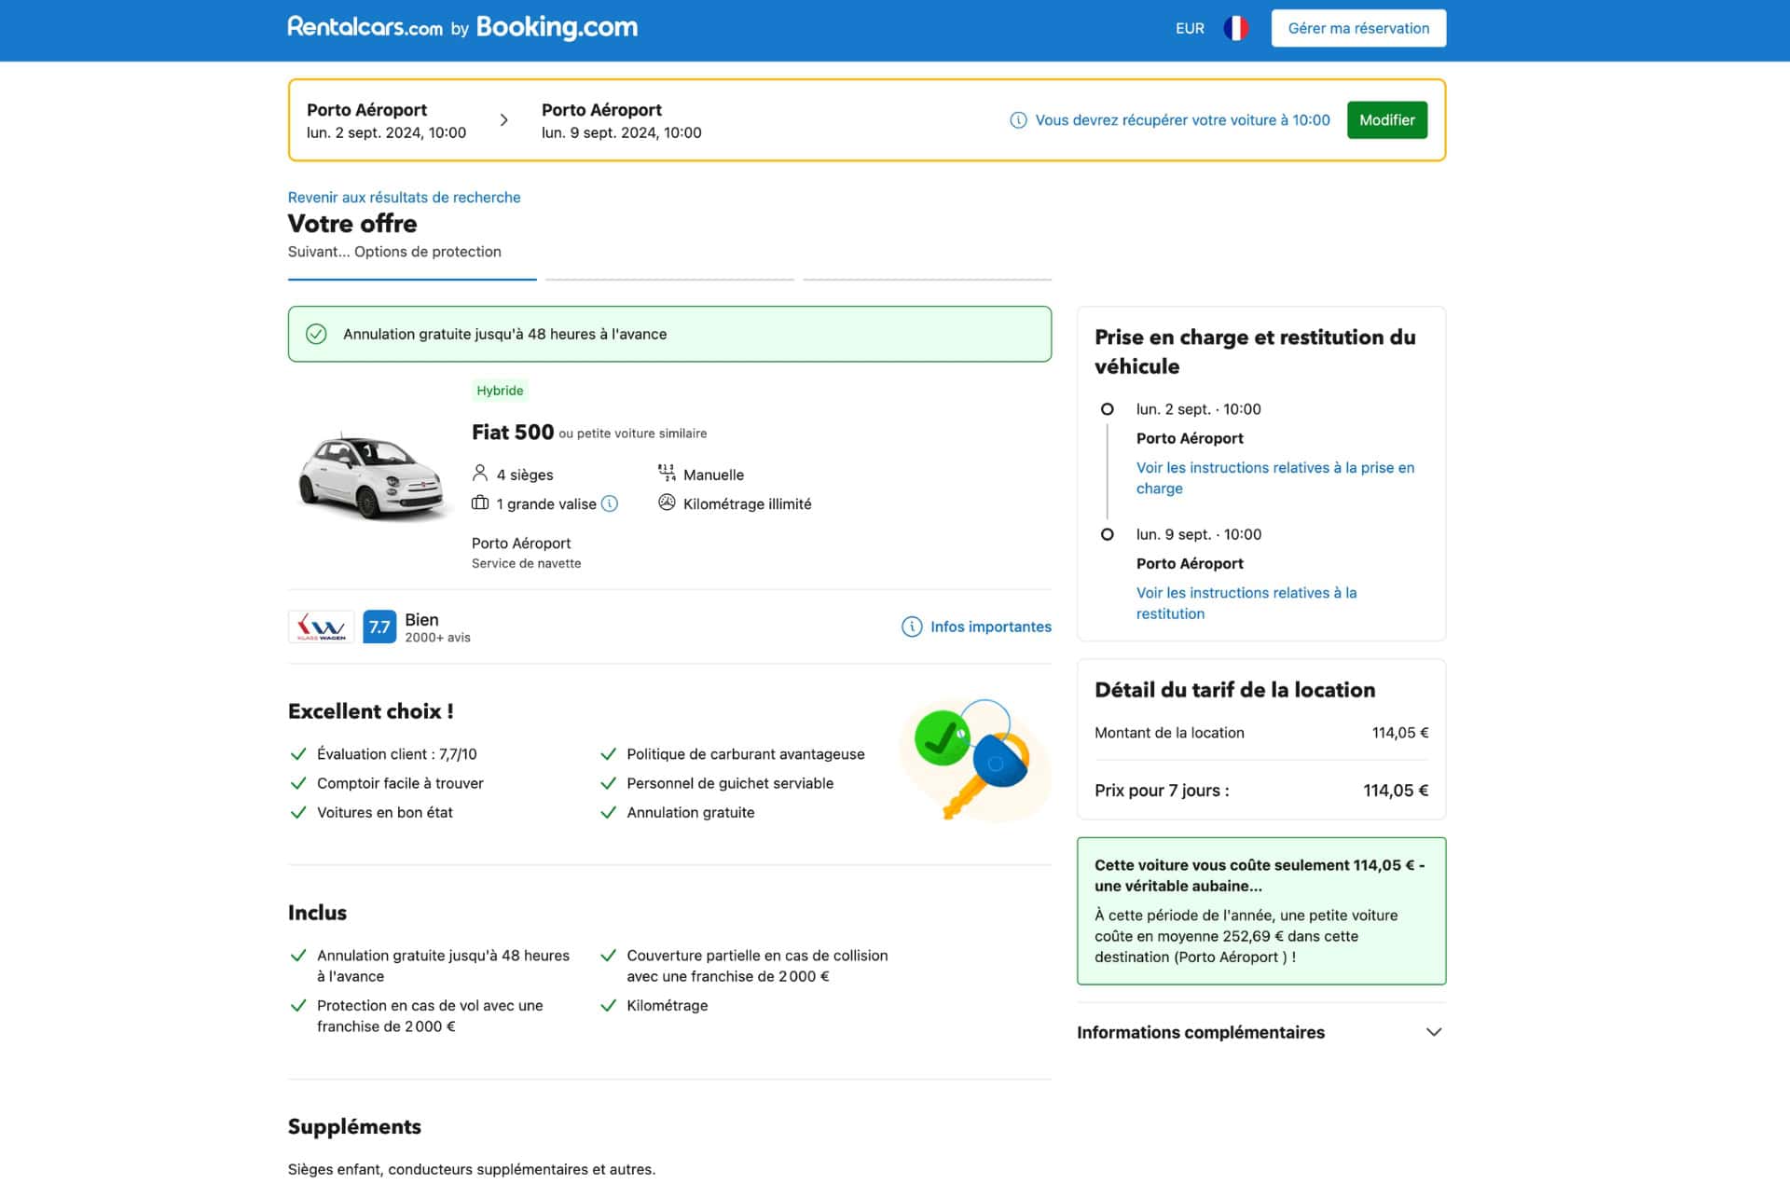Click the Klass Wagen supplier logo
This screenshot has height=1198, width=1790.
click(321, 627)
